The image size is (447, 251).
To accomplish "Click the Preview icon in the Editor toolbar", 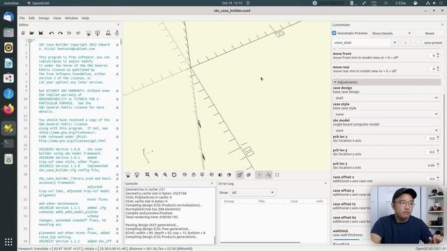I will click(x=89, y=33).
